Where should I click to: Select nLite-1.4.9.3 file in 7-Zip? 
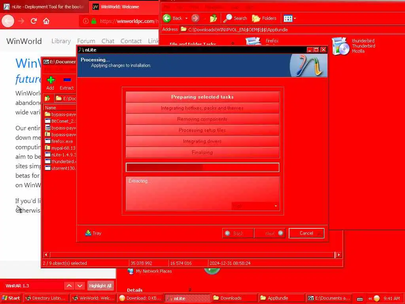pos(61,155)
